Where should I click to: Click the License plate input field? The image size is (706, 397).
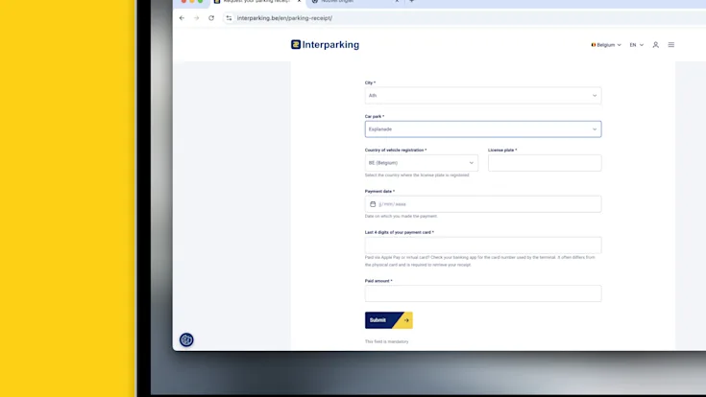[x=545, y=163]
